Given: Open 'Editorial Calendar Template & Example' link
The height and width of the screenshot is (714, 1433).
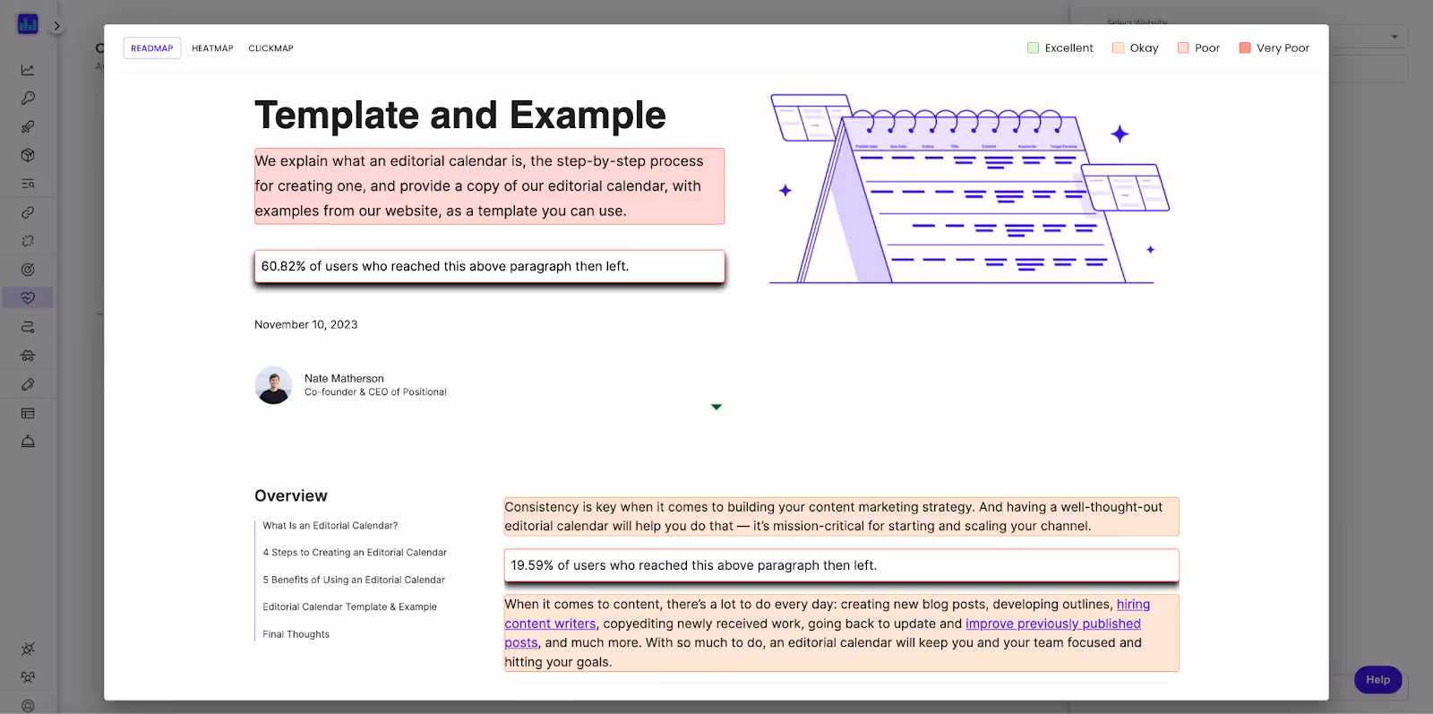Looking at the screenshot, I should coord(350,606).
